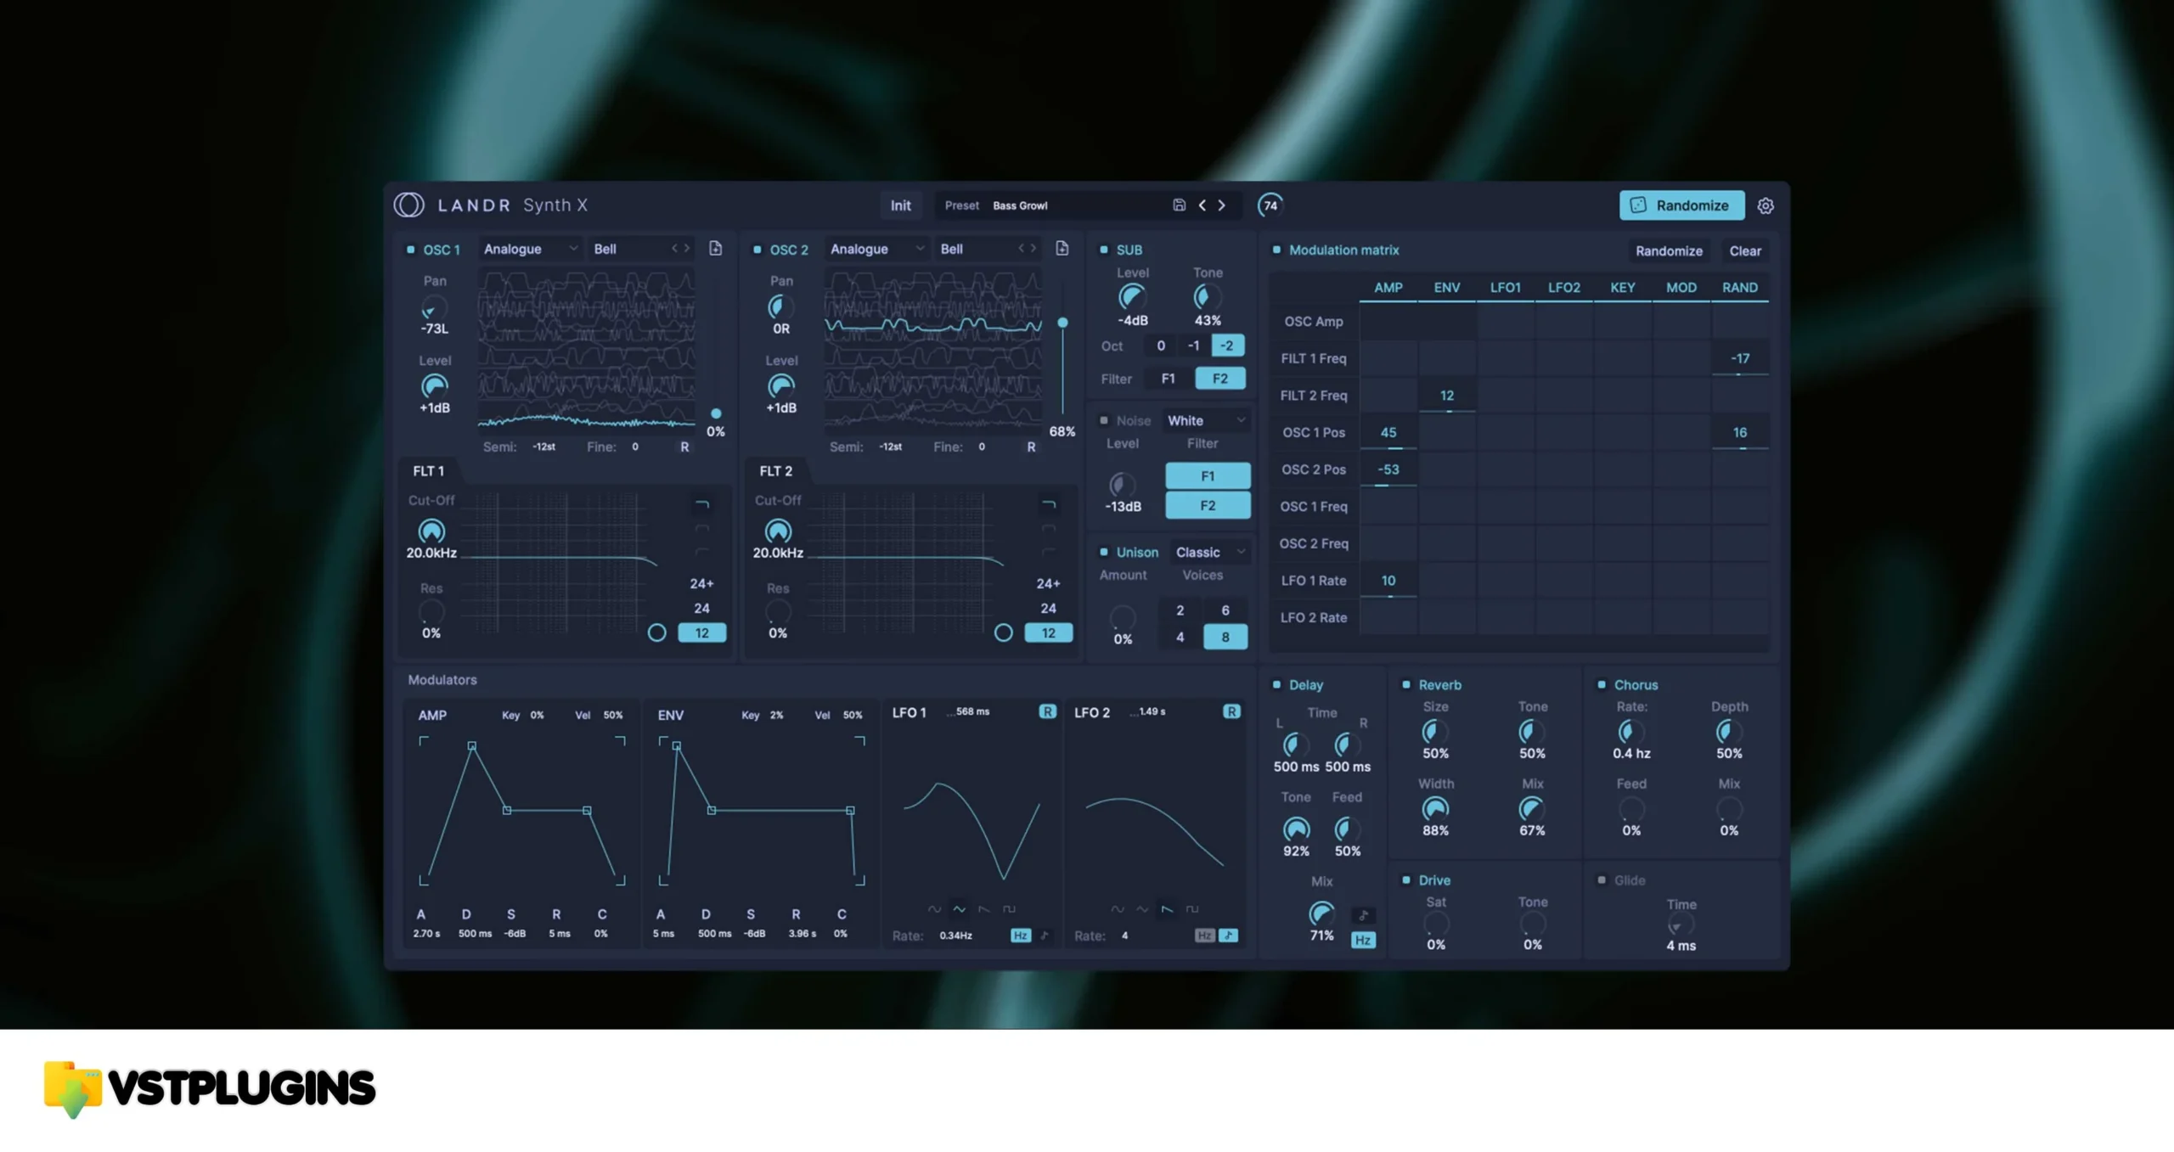The height and width of the screenshot is (1152, 2174).
Task: Click FILT 2 Freq ENV cell 12
Action: click(1446, 396)
